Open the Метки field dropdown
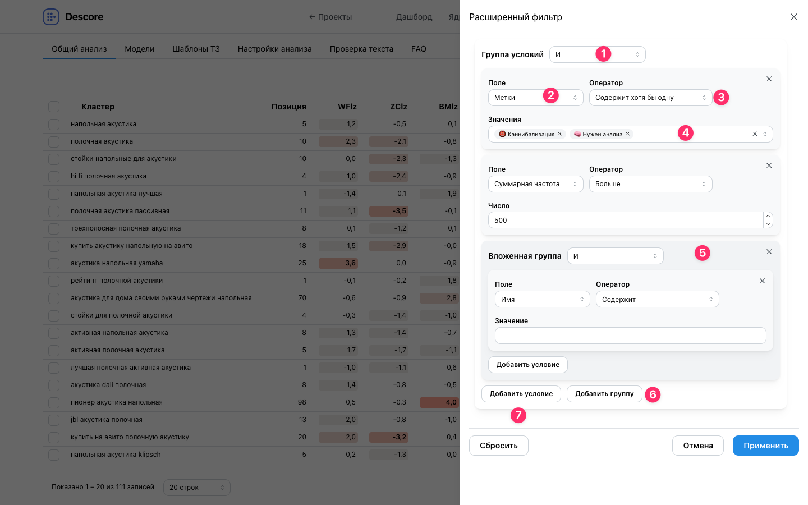The image size is (808, 505). [x=536, y=98]
